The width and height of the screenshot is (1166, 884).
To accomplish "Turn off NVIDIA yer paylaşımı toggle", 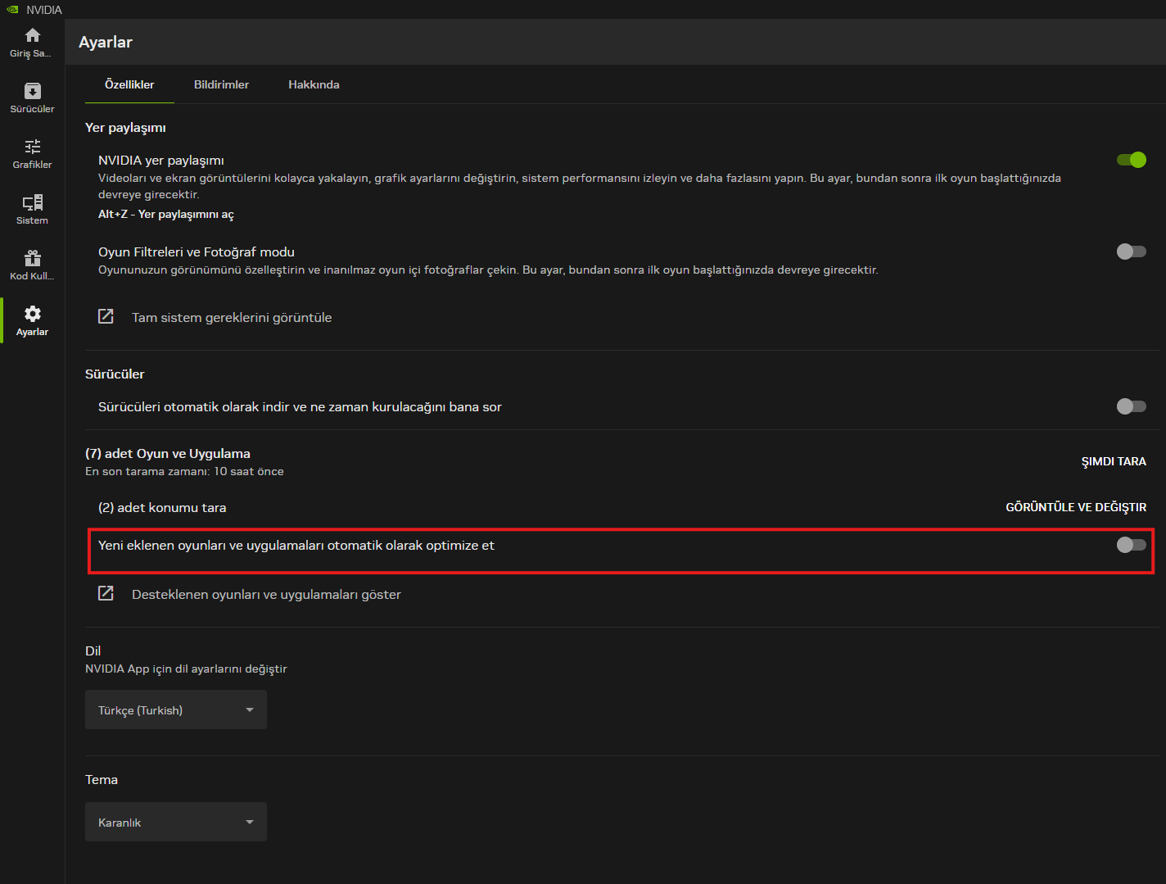I will pyautogui.click(x=1132, y=160).
